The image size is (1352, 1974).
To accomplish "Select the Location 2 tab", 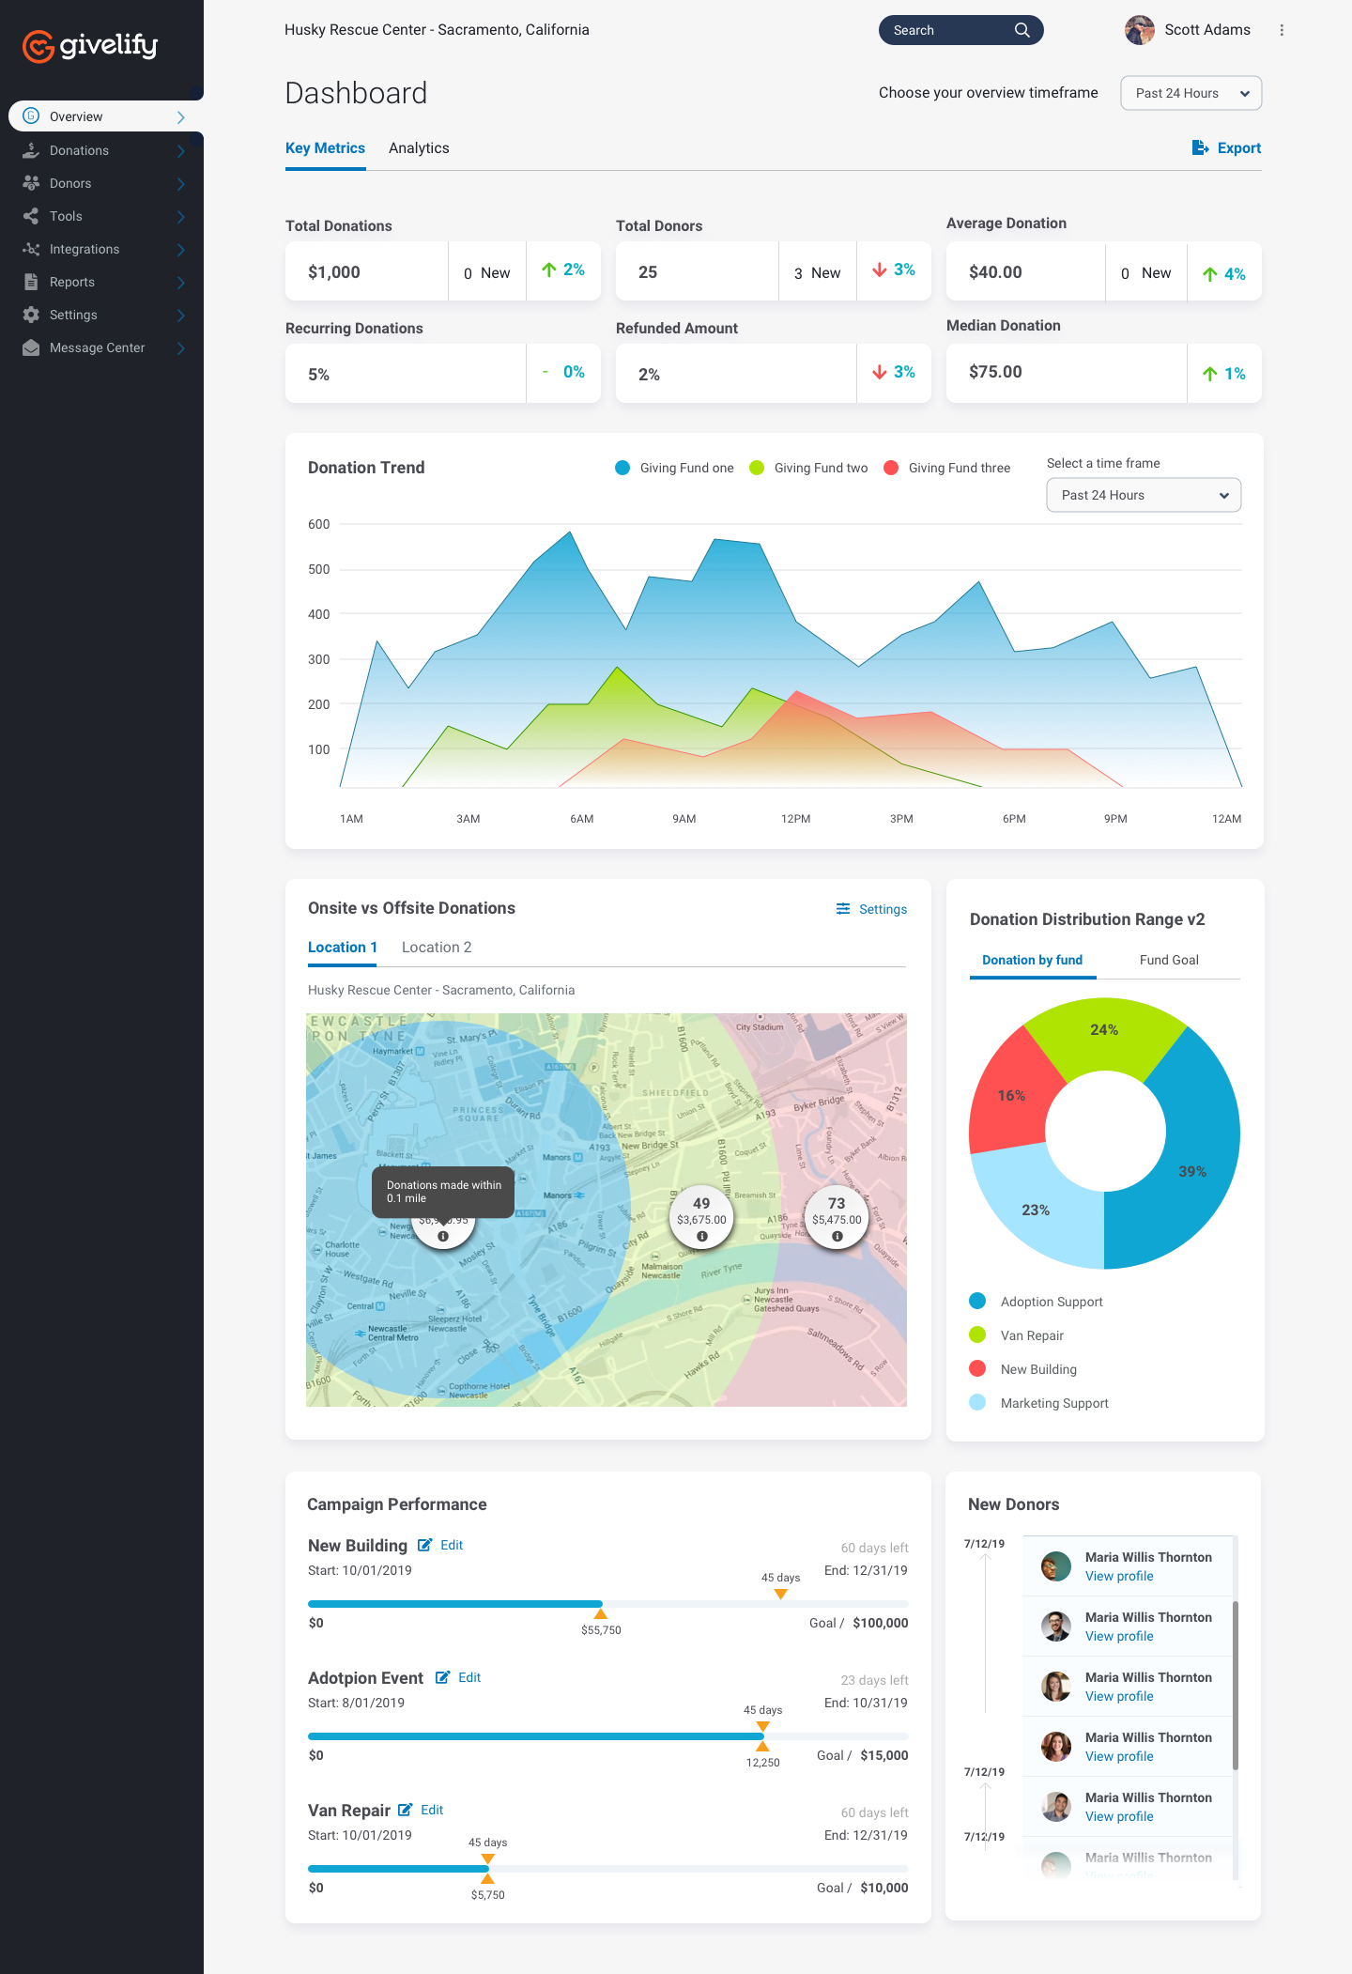I will pos(437,948).
